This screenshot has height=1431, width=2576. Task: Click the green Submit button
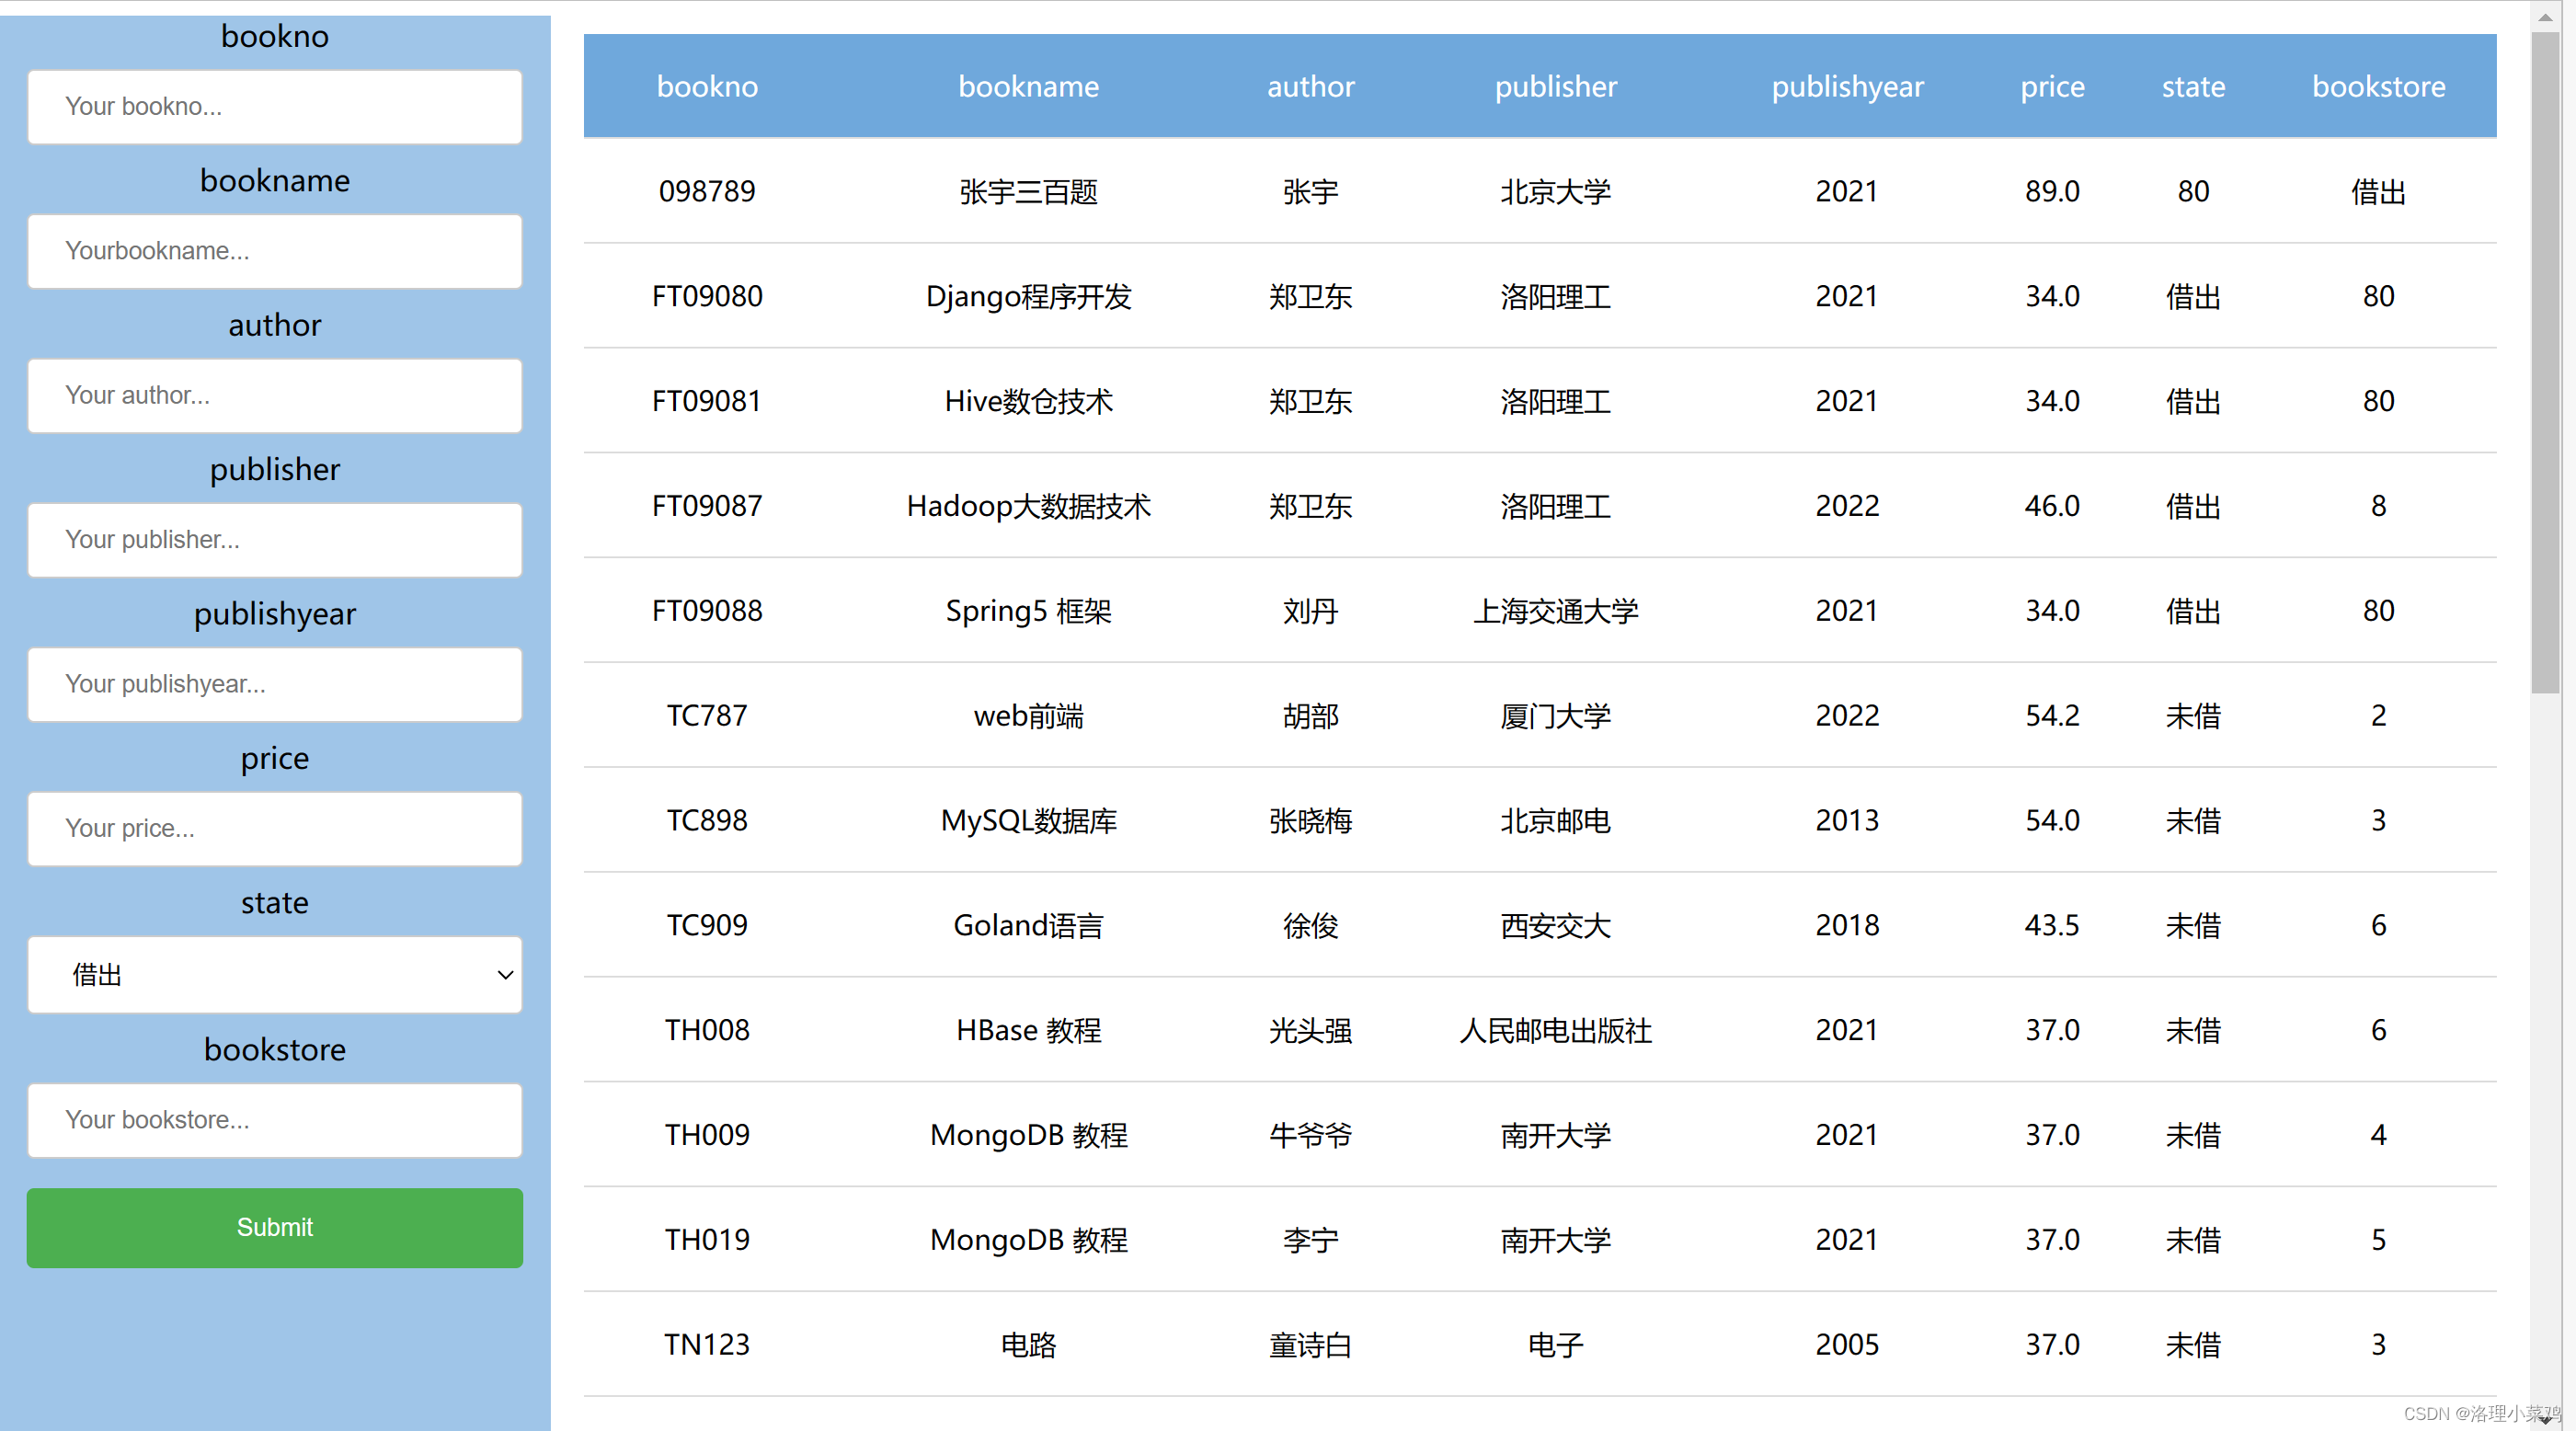[x=274, y=1227]
